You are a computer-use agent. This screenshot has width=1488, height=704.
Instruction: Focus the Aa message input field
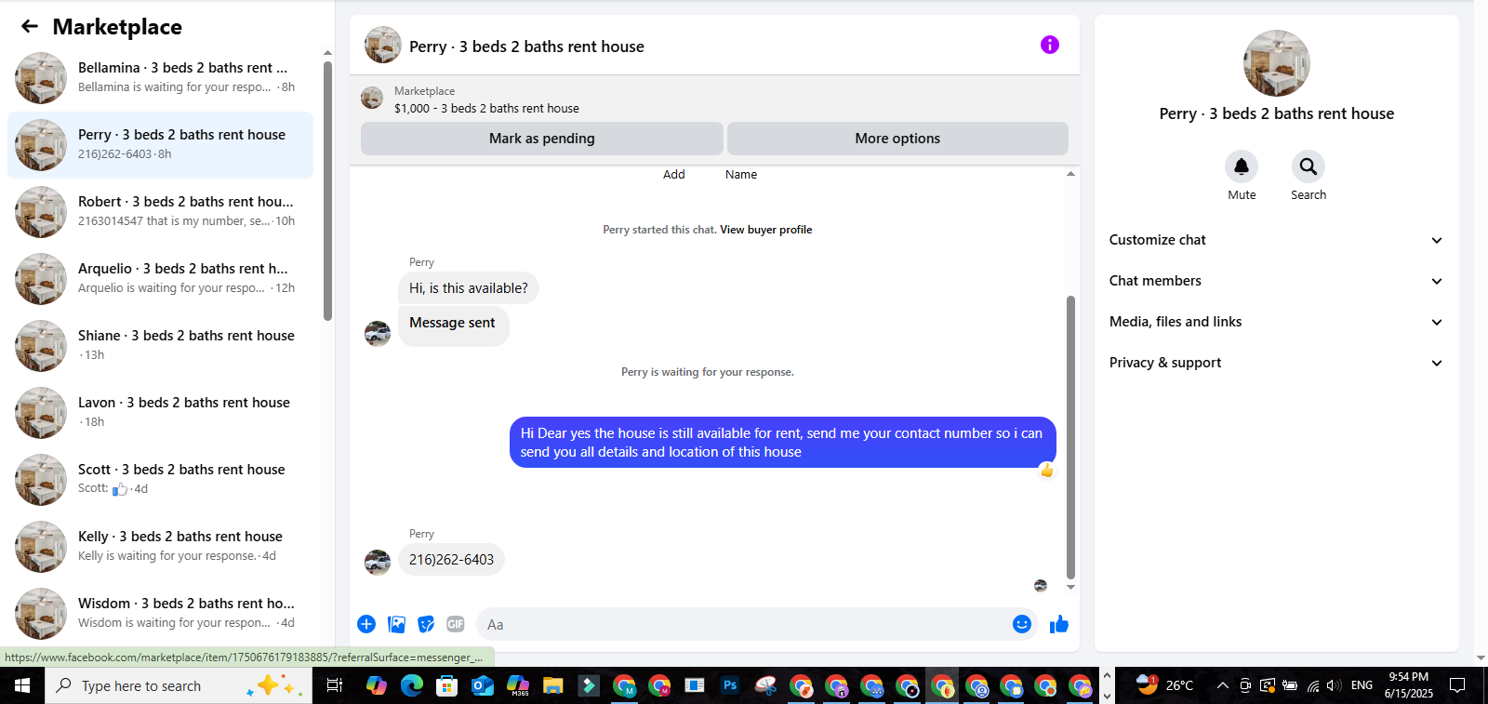click(744, 624)
